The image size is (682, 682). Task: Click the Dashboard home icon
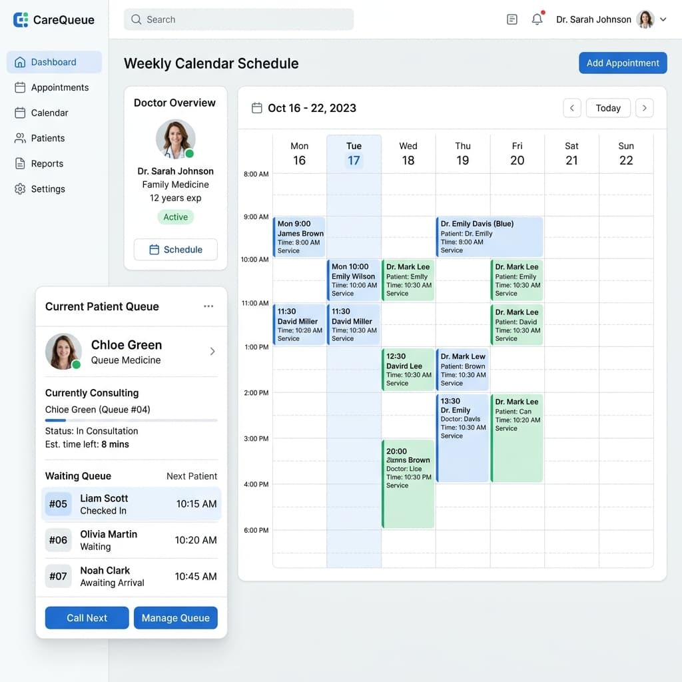pos(20,62)
